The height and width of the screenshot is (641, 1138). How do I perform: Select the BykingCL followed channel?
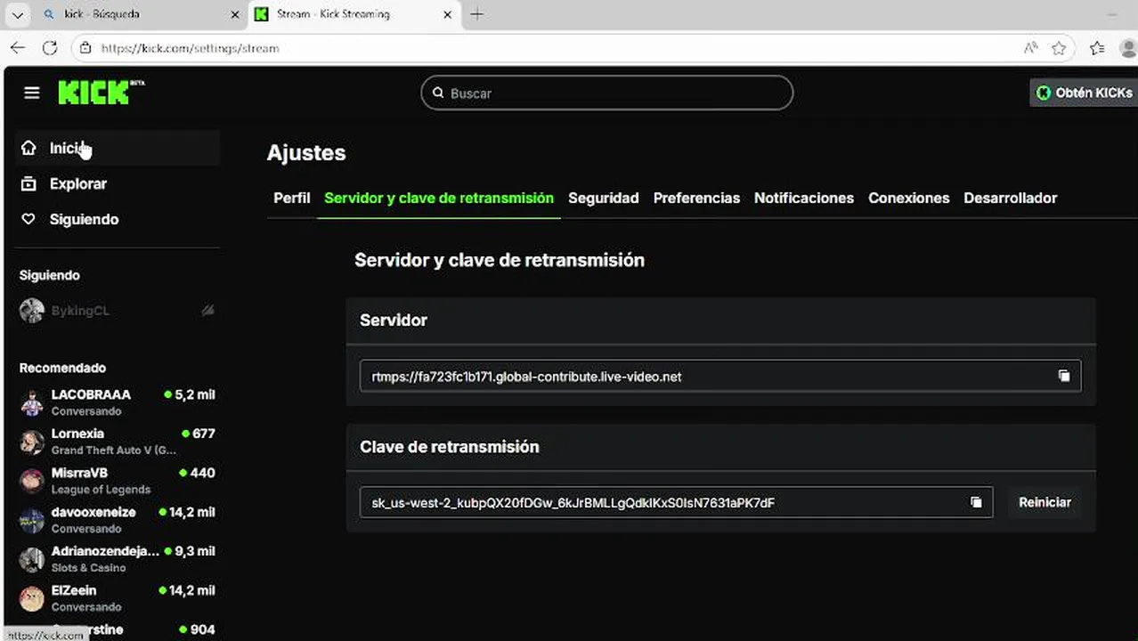[80, 311]
